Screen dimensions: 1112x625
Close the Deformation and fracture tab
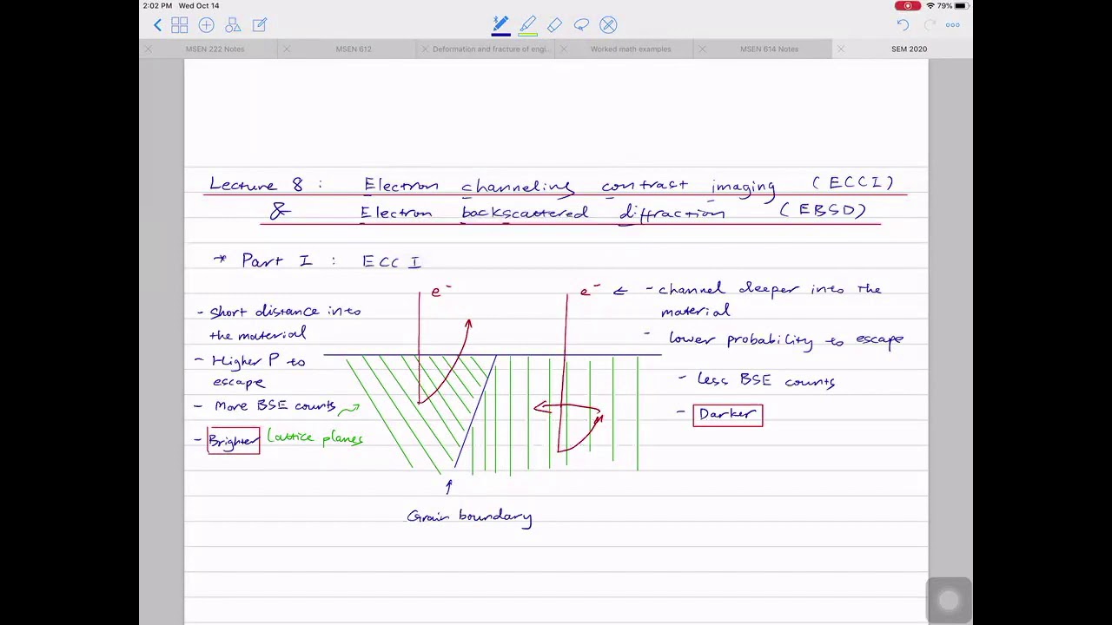425,49
